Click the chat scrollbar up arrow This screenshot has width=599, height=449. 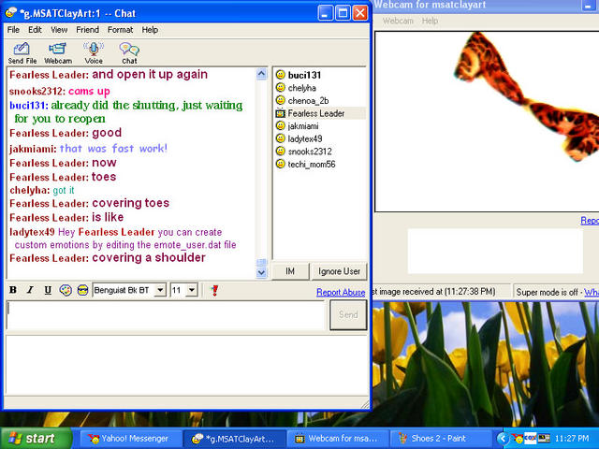pos(262,74)
